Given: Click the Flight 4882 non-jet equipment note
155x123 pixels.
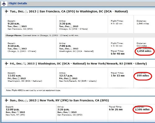Looking at the screenshot, I should (x=33, y=90).
